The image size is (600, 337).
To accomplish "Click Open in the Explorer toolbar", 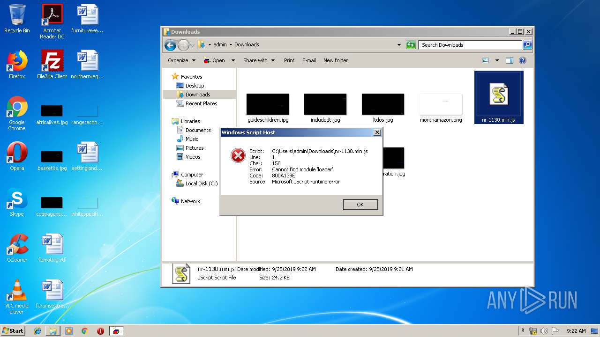I will 214,60.
